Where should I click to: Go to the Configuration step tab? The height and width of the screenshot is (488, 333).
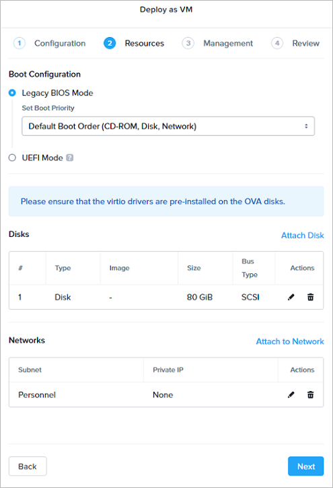pos(60,43)
